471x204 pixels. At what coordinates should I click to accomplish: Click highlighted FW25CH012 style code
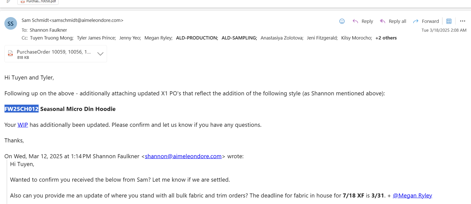(21, 109)
